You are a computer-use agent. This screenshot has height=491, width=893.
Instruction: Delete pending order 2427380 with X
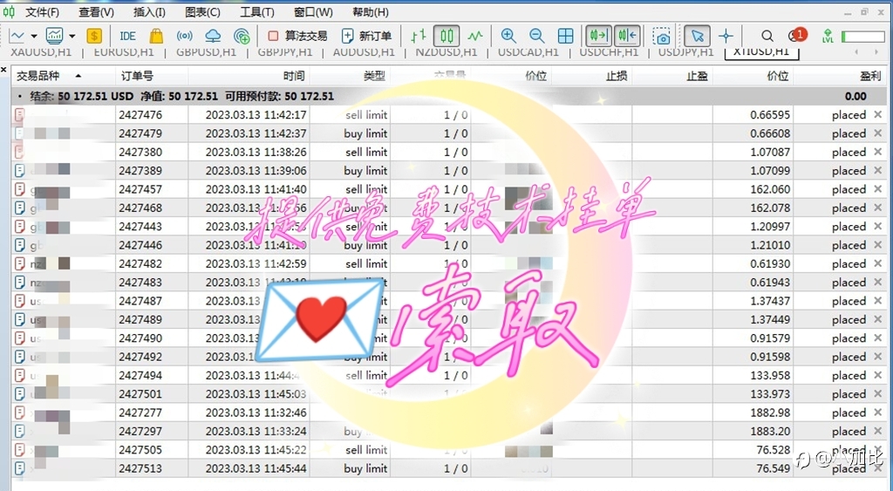coord(877,152)
